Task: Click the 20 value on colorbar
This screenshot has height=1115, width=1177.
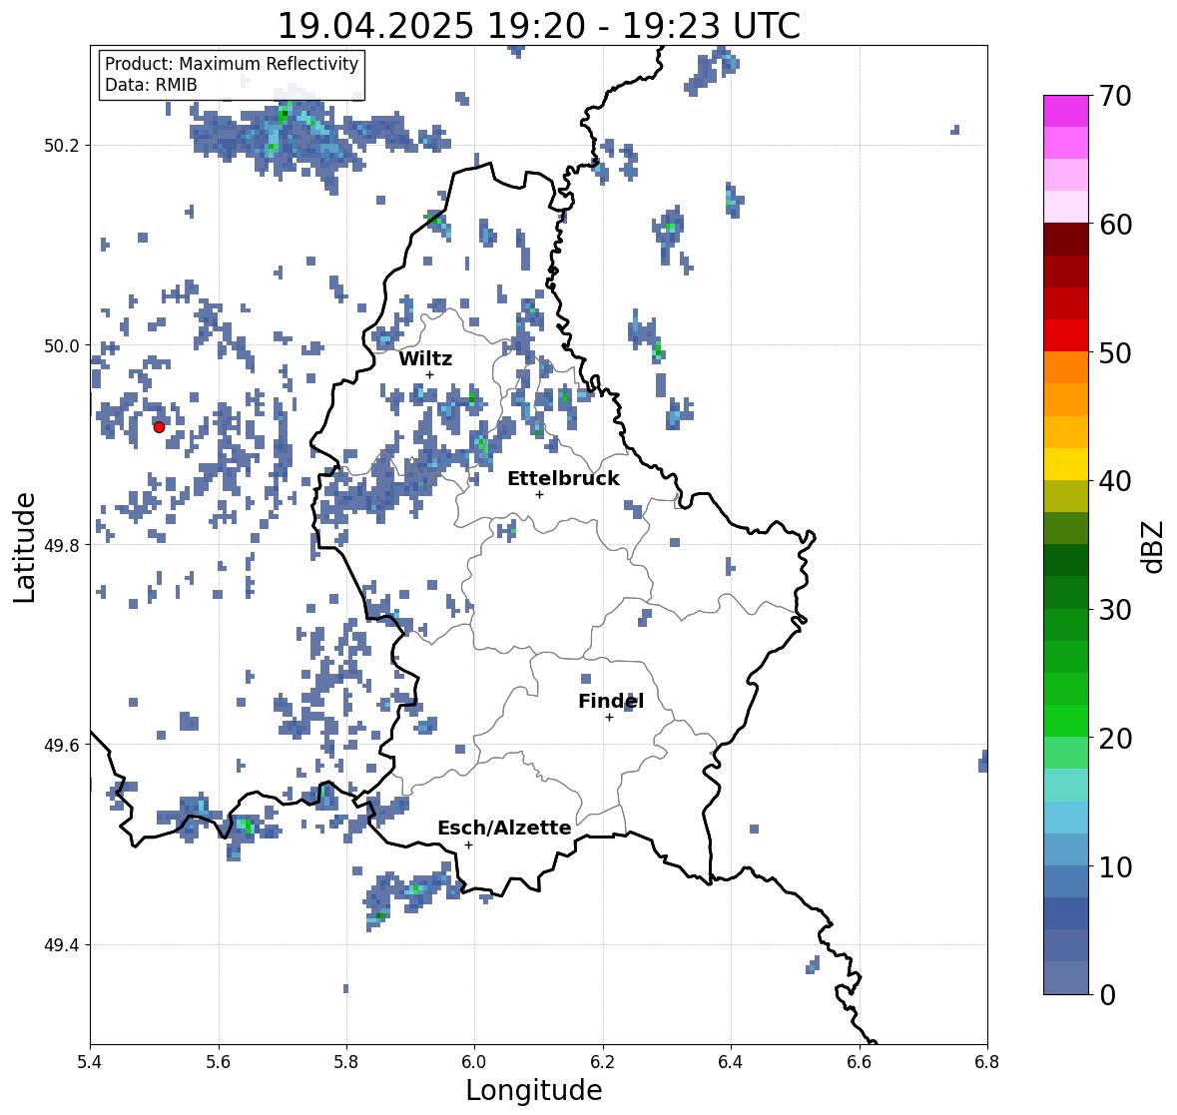Action: point(1115,739)
